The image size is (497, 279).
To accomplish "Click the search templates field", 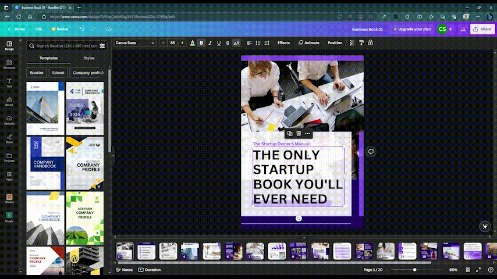I will (x=66, y=46).
